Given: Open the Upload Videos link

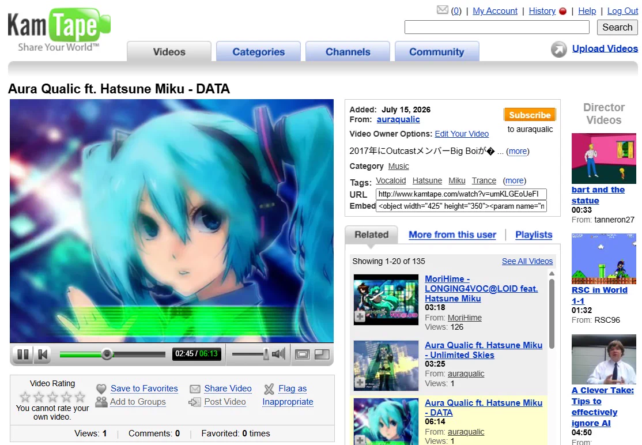Looking at the screenshot, I should point(605,48).
